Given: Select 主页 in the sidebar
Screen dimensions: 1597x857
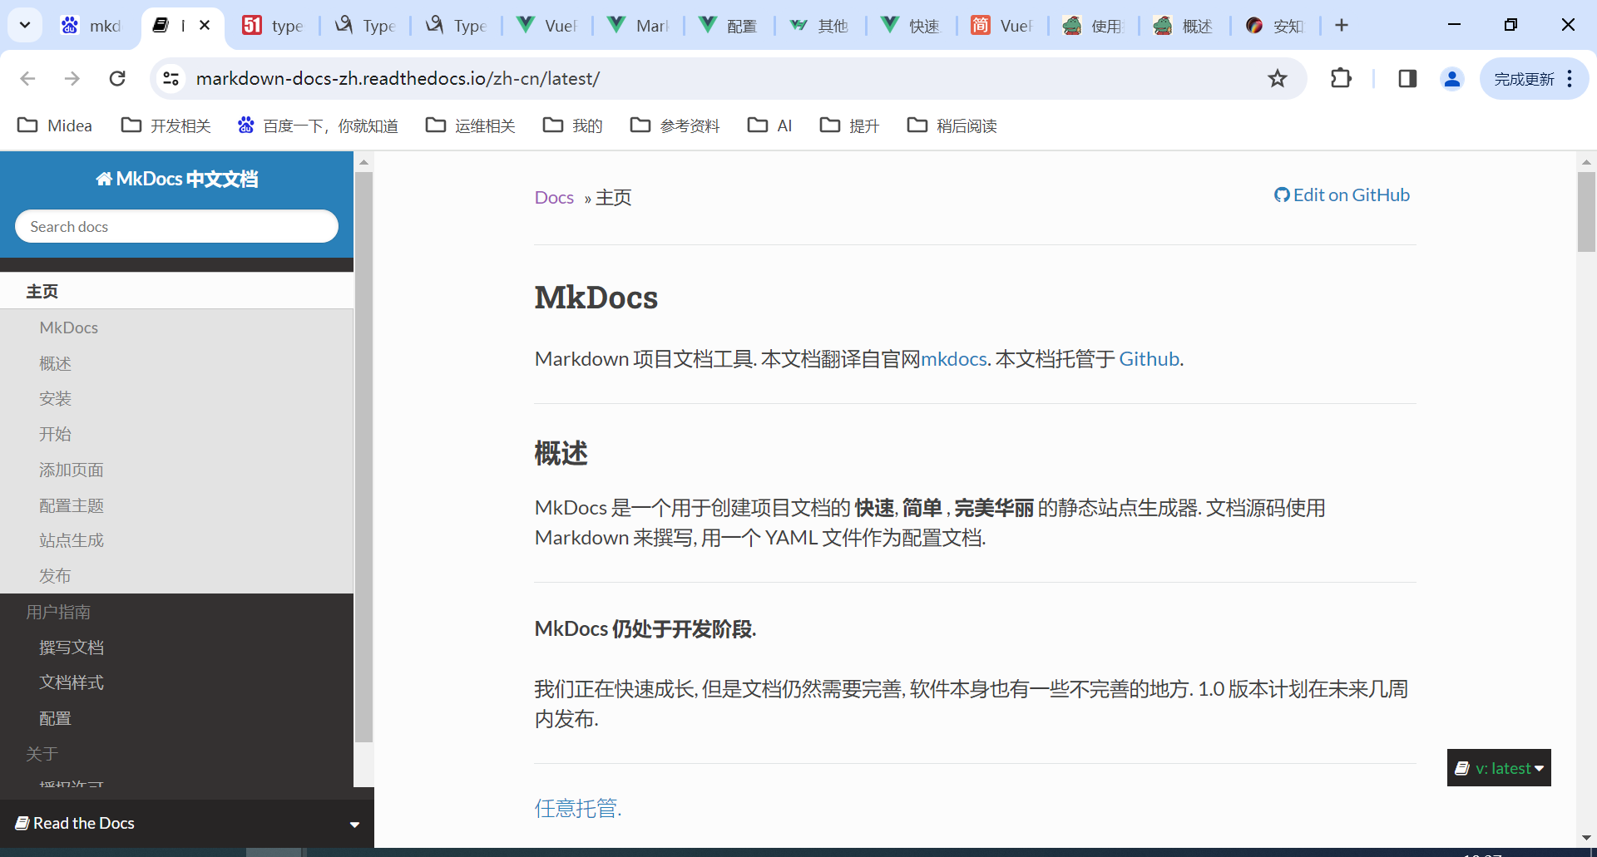Looking at the screenshot, I should 176,291.
